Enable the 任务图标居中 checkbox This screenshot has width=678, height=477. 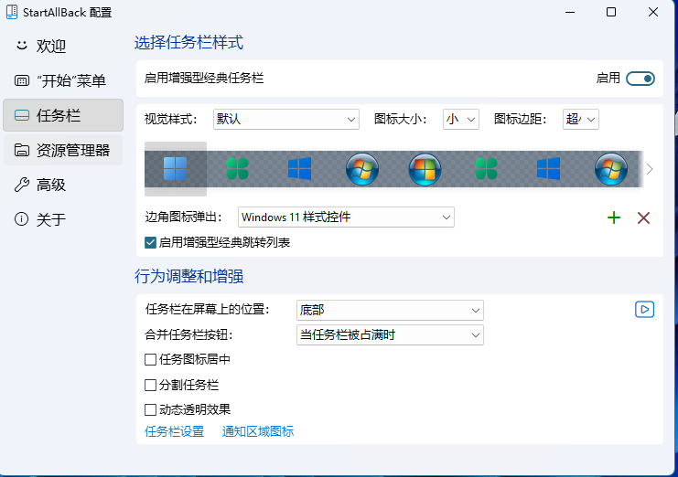pos(151,360)
